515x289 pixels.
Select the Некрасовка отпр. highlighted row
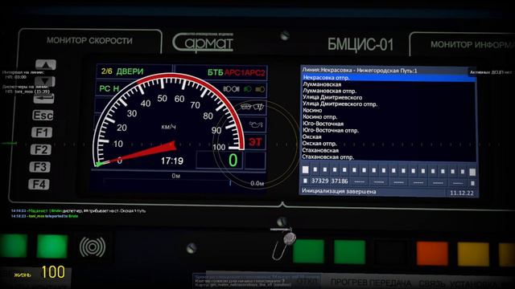389,78
